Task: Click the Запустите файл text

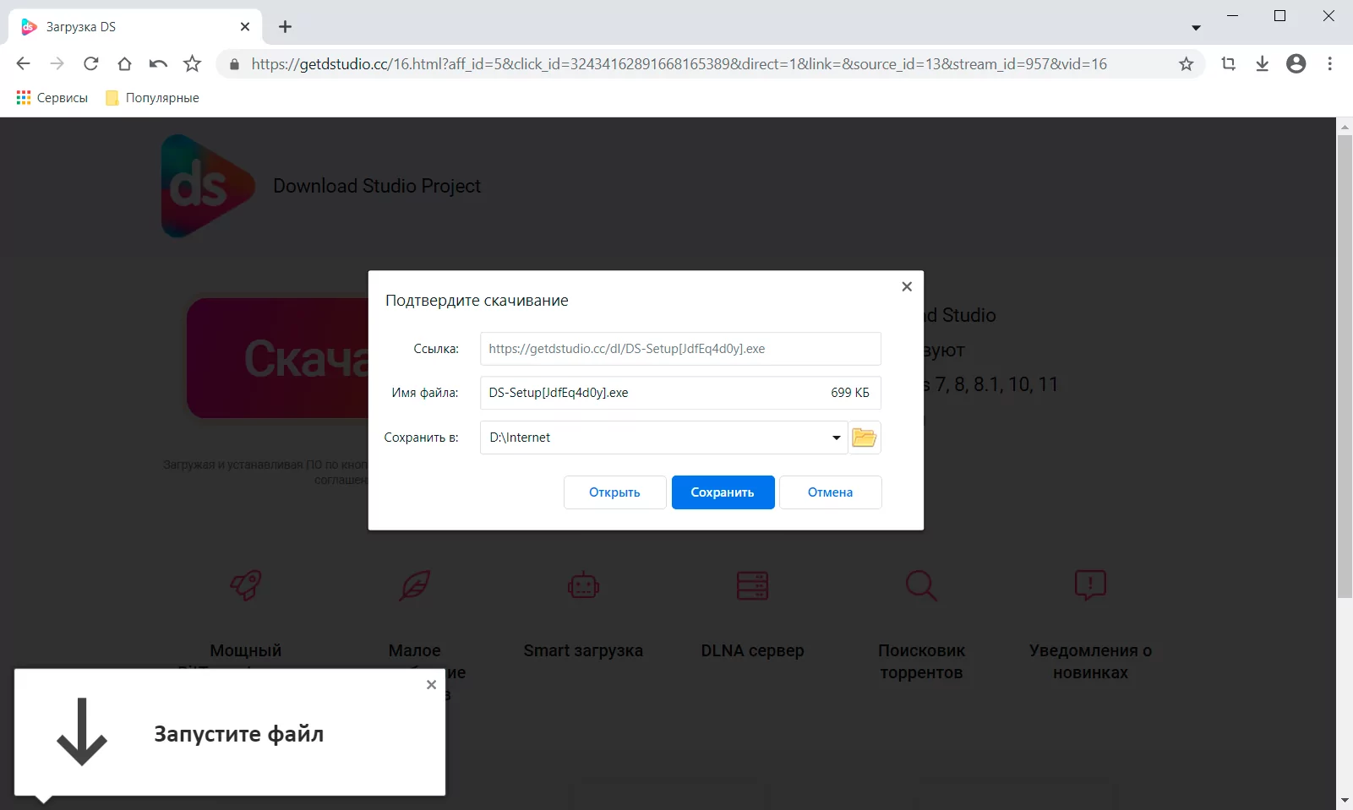Action: (238, 734)
